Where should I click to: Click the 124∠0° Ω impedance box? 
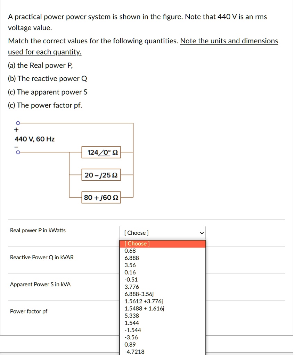[x=101, y=152]
